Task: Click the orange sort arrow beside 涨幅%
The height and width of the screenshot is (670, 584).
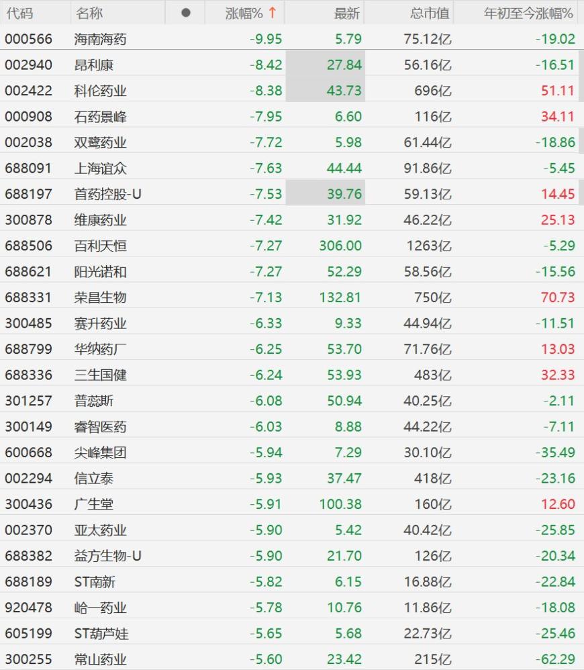Action: coord(273,13)
